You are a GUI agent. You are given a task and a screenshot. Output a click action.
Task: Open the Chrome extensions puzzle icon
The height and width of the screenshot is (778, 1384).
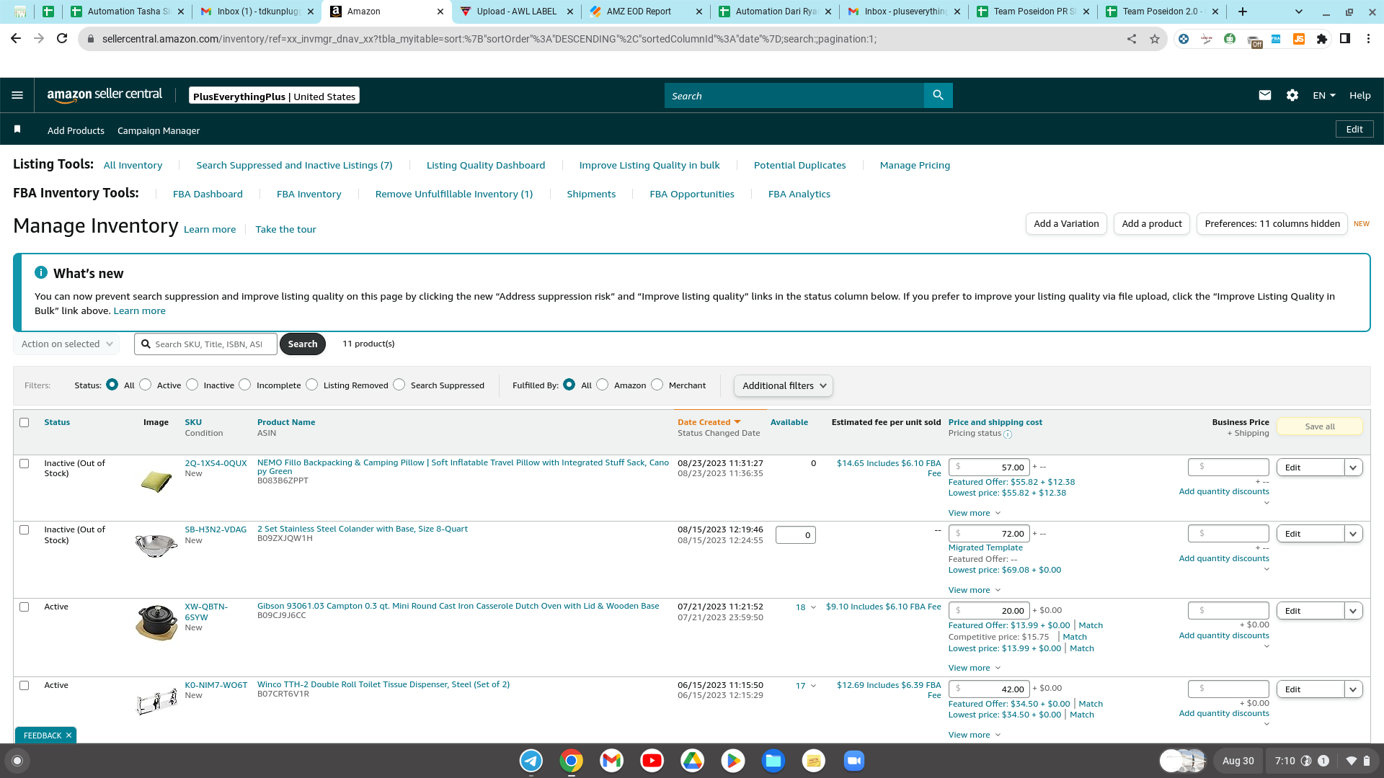1322,39
